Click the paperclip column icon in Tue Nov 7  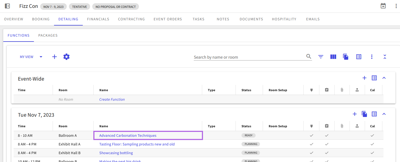342,126
